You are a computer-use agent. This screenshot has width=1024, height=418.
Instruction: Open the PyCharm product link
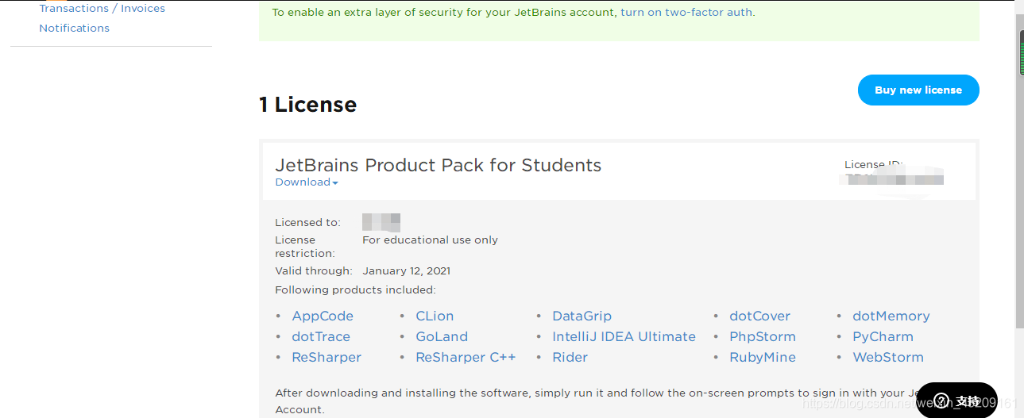(883, 336)
